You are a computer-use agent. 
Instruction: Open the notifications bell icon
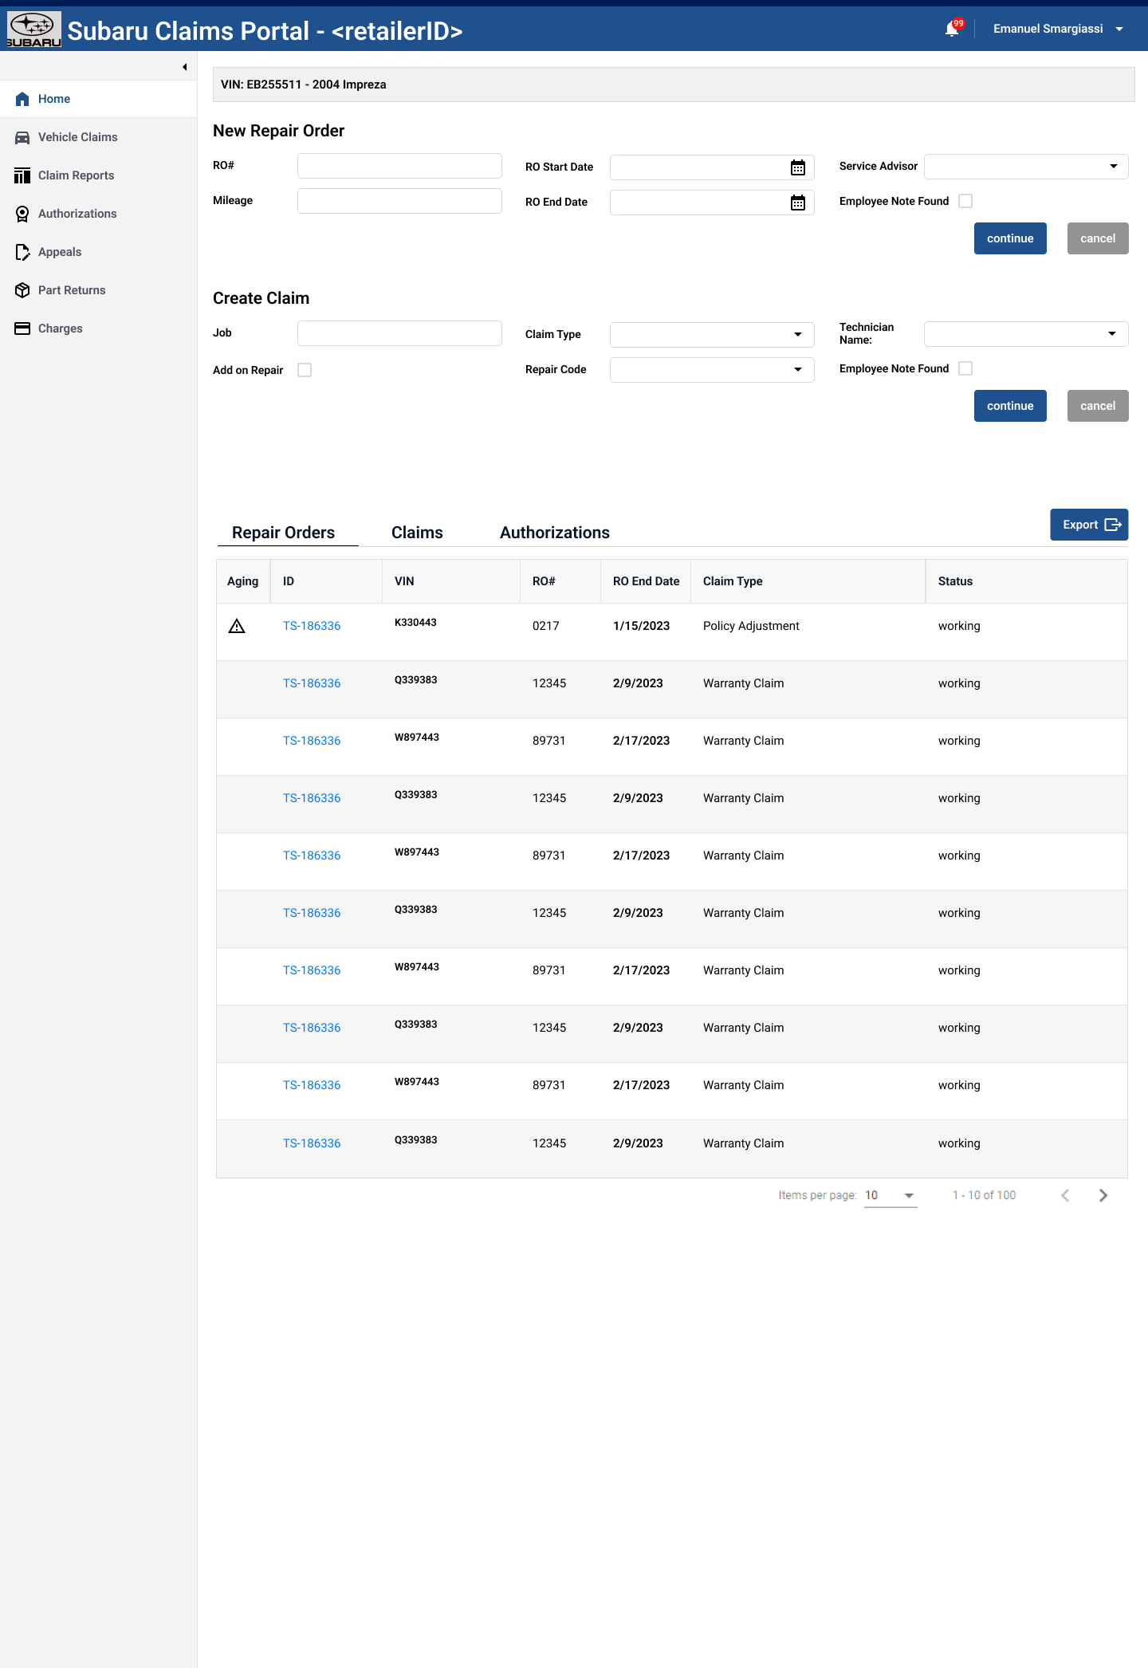(x=952, y=30)
